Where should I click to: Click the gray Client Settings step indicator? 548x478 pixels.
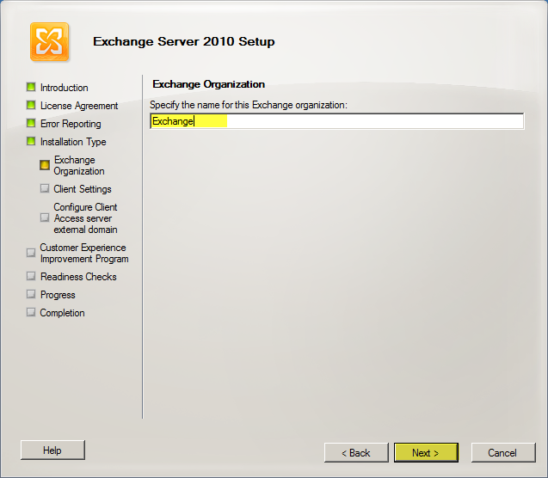click(x=45, y=188)
